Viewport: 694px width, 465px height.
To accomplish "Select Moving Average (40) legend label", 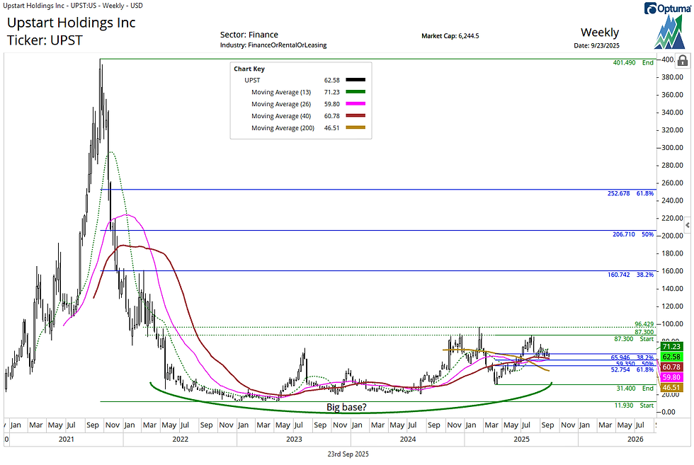I will [x=281, y=116].
